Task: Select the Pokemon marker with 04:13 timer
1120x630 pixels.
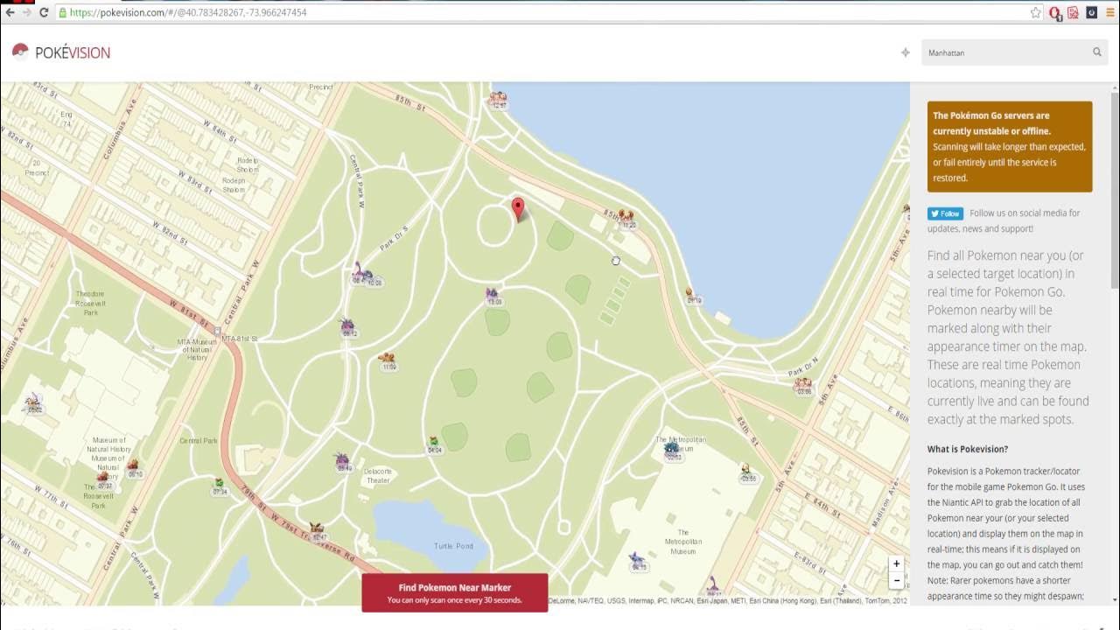Action: [x=638, y=562]
